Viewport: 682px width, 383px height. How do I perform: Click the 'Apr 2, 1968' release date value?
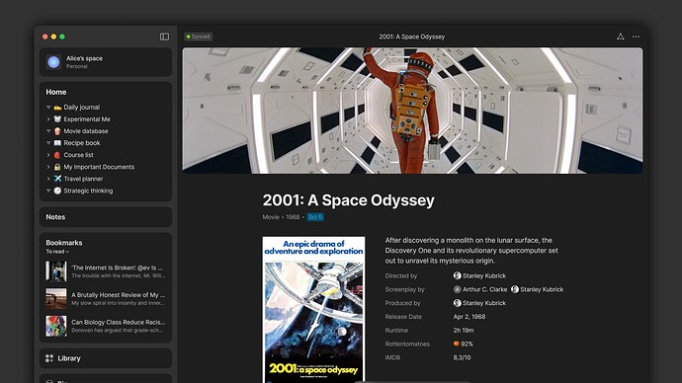[x=469, y=317]
